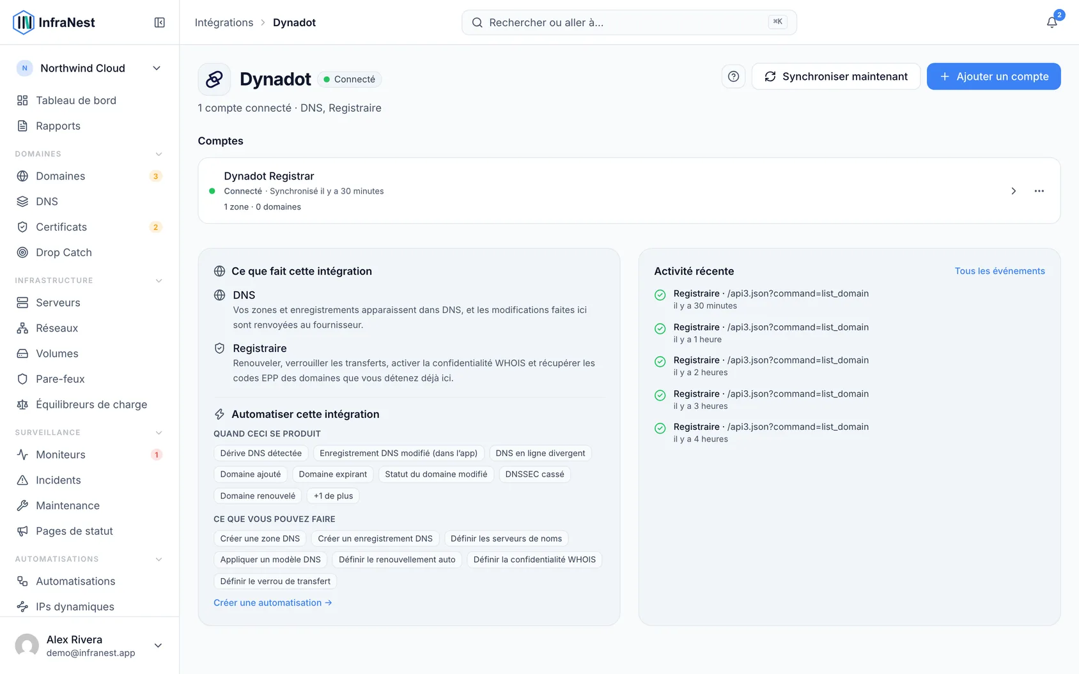Select Définir le renouvellement auto action
The width and height of the screenshot is (1079, 674).
point(397,560)
